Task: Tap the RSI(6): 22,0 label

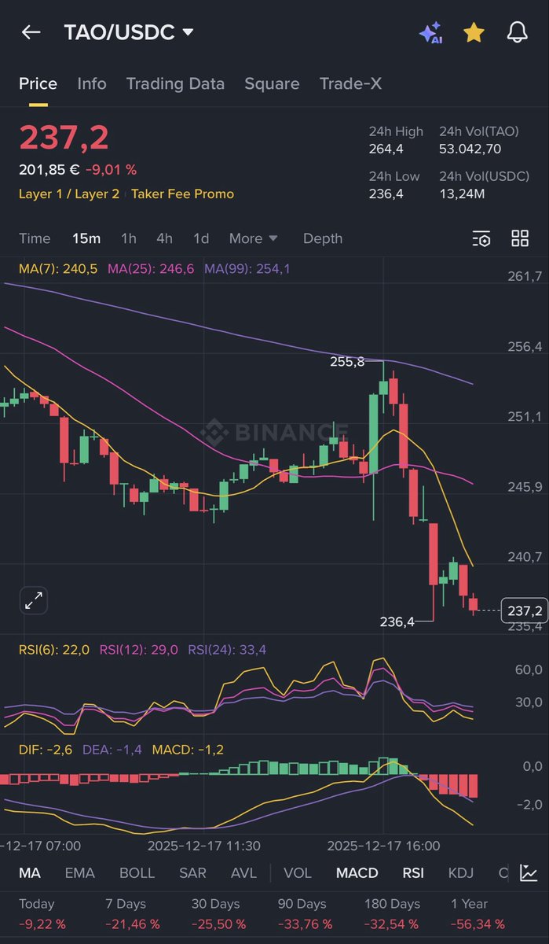Action: [54, 649]
